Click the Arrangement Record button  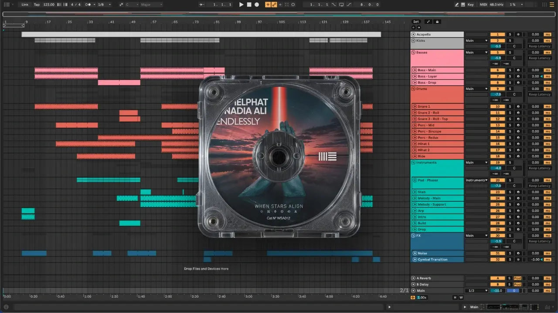pos(257,4)
